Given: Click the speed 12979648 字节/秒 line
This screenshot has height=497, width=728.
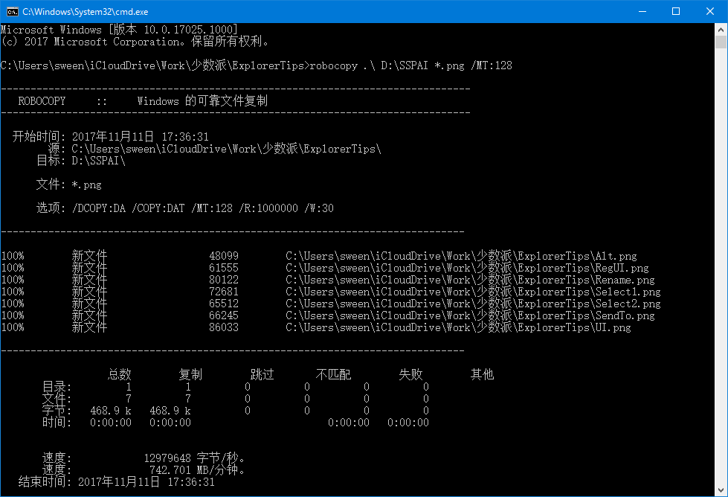Looking at the screenshot, I should point(144,458).
